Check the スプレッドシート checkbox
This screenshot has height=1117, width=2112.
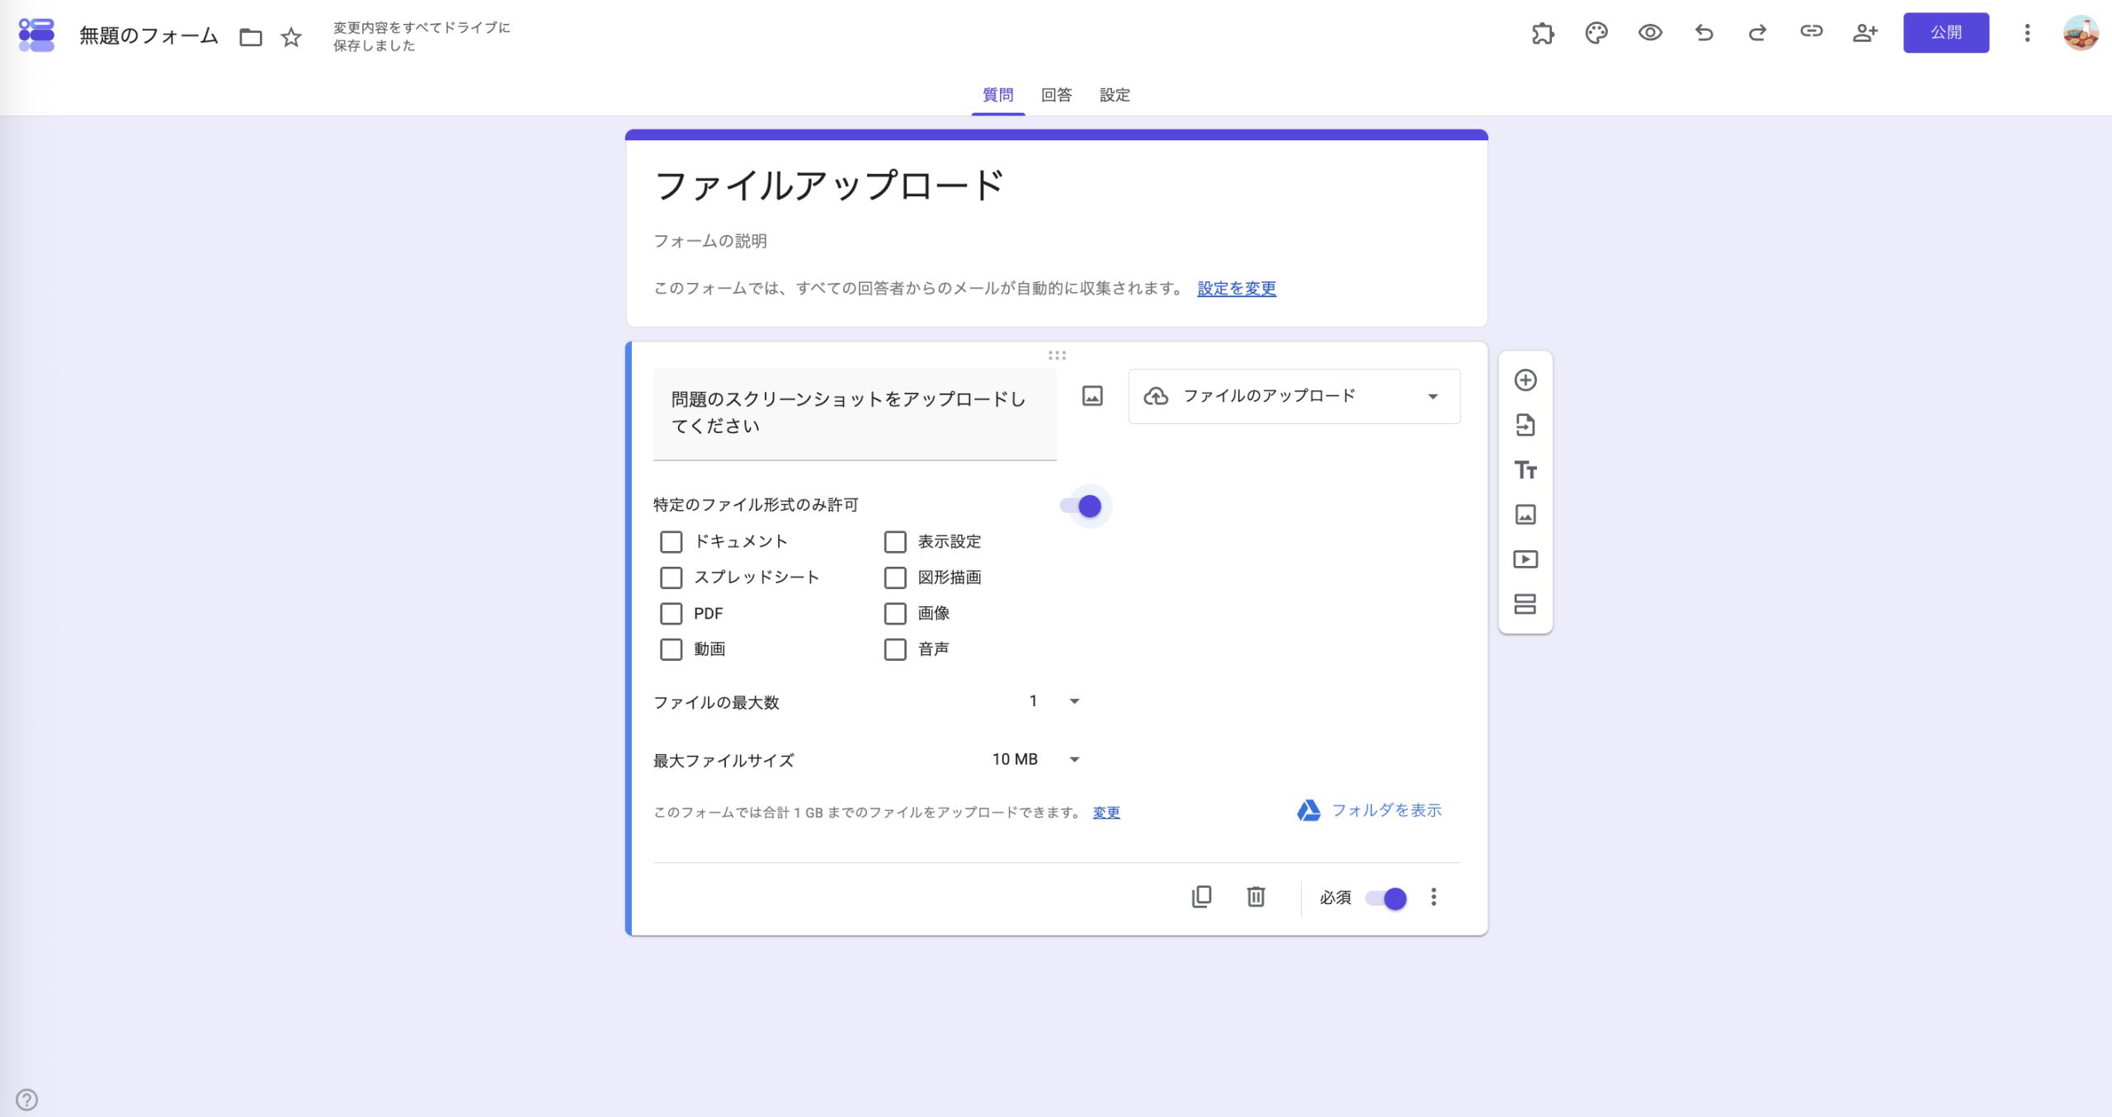point(671,577)
